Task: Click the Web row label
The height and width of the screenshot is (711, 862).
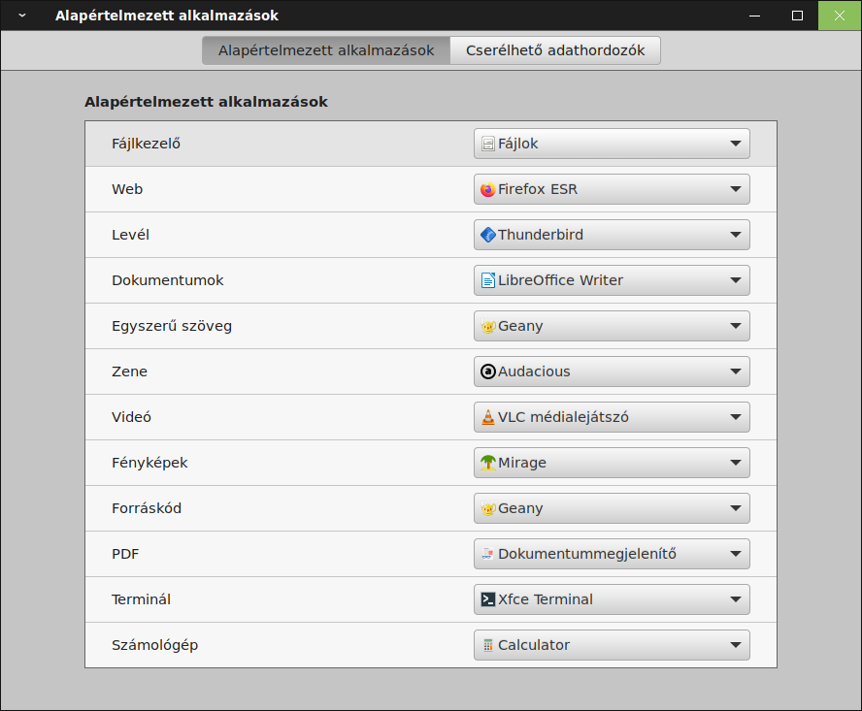Action: (x=127, y=189)
